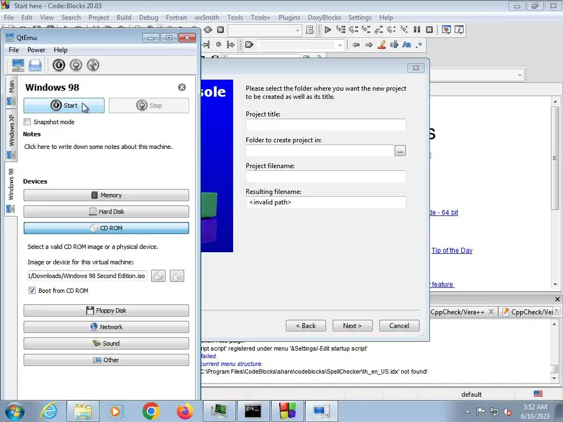The height and width of the screenshot is (422, 563).
Task: Click the Jump back arrow icon
Action: pyautogui.click(x=356, y=45)
